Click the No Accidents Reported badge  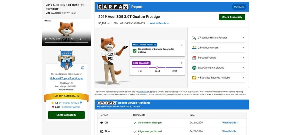[x=145, y=45]
